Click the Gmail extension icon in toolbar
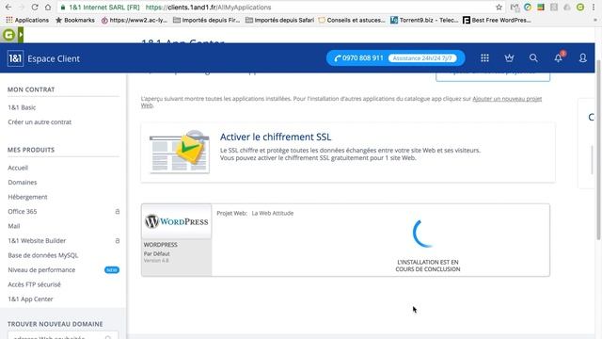The image size is (602, 339). click(x=515, y=7)
